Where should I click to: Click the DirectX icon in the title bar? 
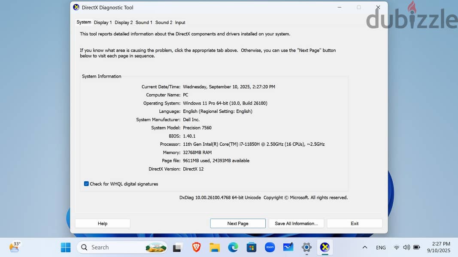[76, 7]
